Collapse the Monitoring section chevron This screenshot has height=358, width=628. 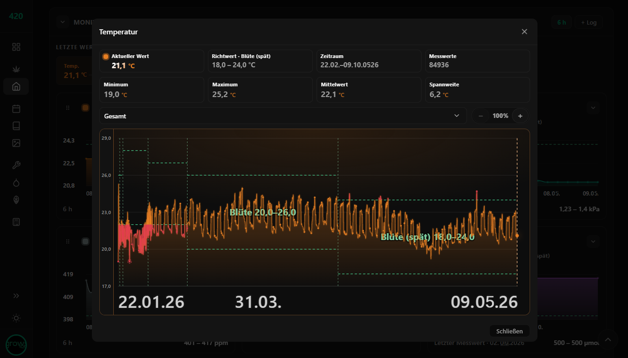(62, 22)
